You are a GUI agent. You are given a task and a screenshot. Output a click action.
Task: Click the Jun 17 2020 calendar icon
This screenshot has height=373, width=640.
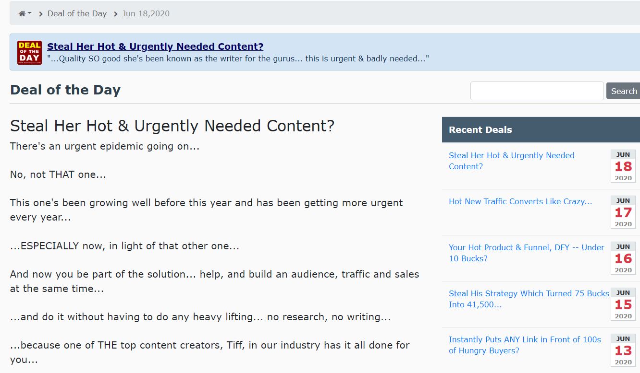click(x=623, y=212)
